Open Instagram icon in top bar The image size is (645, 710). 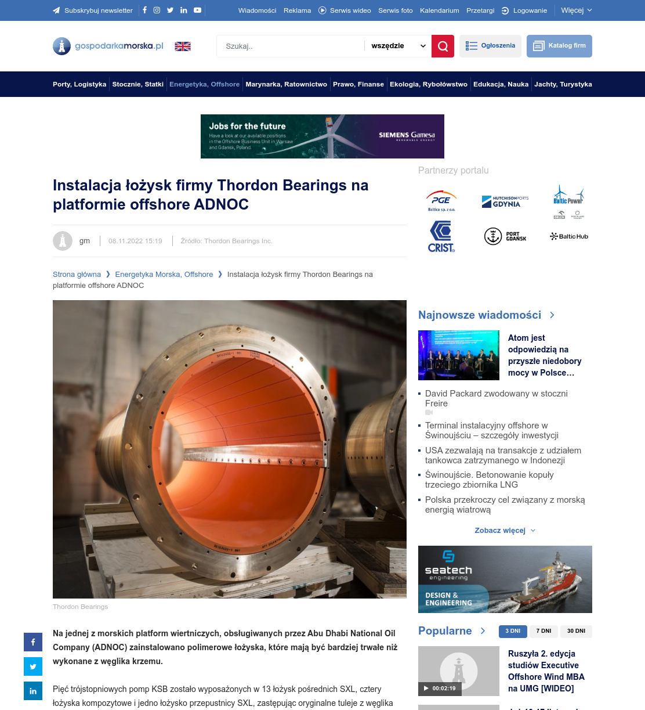tap(157, 10)
